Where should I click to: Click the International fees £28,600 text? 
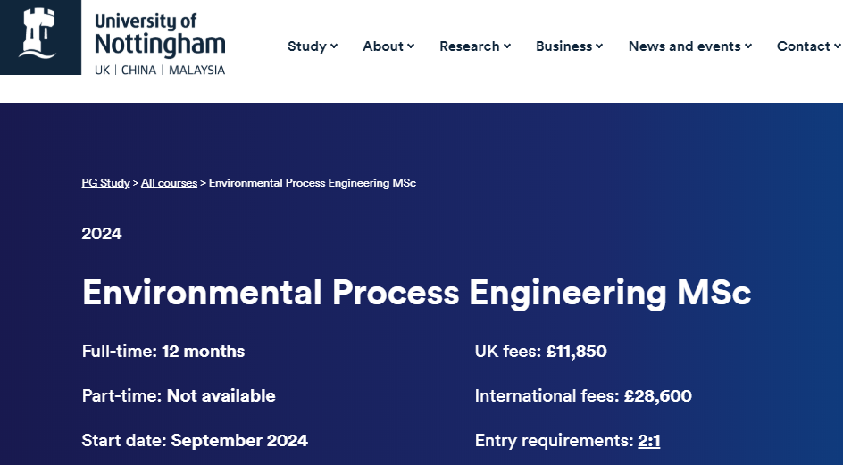click(583, 395)
